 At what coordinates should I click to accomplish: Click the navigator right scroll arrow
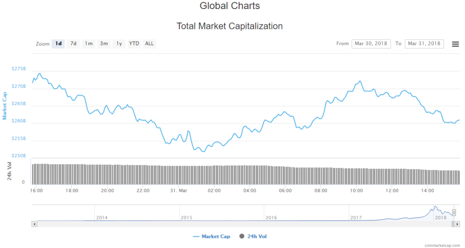tap(458, 224)
